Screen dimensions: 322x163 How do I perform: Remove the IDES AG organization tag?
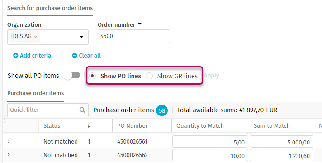[36, 37]
